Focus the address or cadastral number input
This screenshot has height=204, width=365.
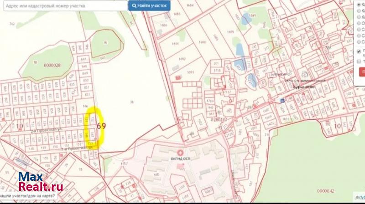coord(64,6)
